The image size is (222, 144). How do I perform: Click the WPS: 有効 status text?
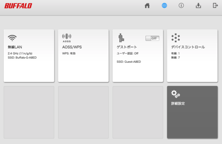[x=69, y=54]
